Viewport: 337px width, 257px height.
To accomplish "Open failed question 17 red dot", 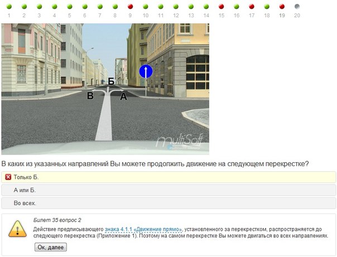I will pyautogui.click(x=252, y=7).
